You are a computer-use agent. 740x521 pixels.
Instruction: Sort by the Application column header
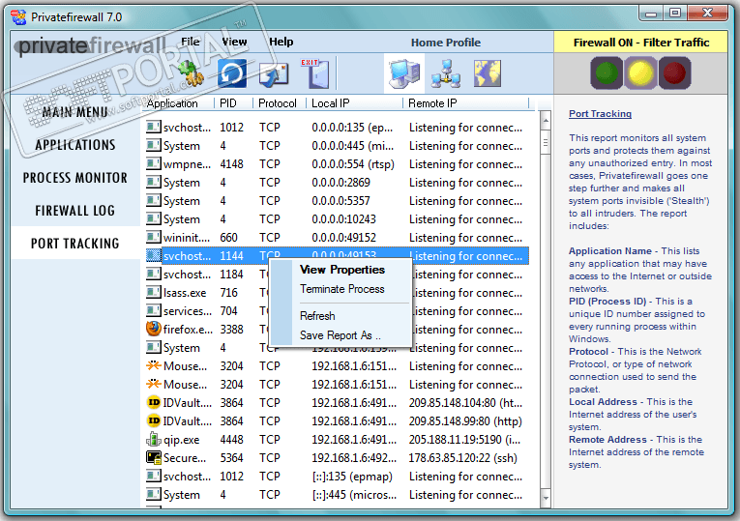tap(178, 103)
